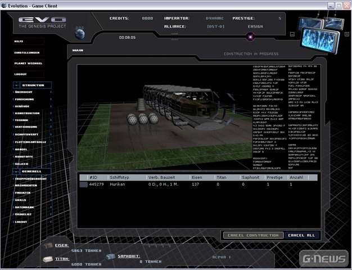Screen dimensions: 352x270
Task: Click Cancel All button
Action: 301,235
